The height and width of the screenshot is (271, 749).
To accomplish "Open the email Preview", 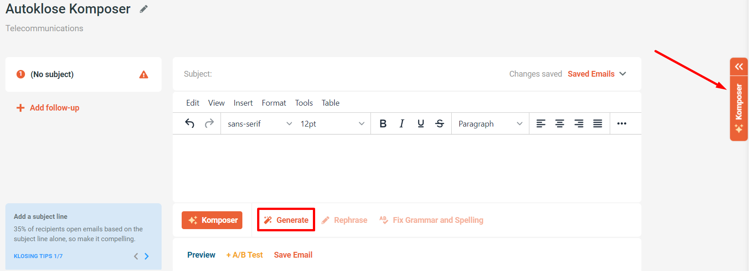I will (201, 255).
